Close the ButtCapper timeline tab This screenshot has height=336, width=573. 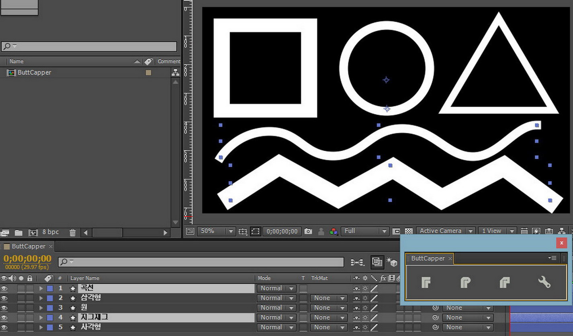(x=51, y=246)
